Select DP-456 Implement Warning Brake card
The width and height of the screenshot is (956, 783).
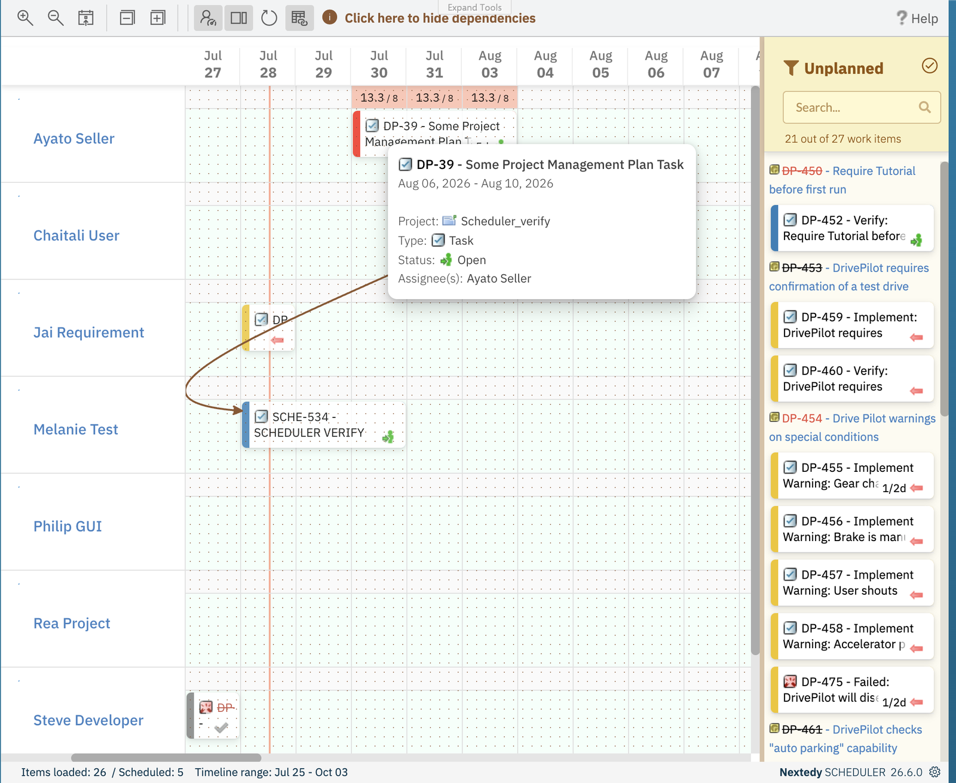(852, 529)
